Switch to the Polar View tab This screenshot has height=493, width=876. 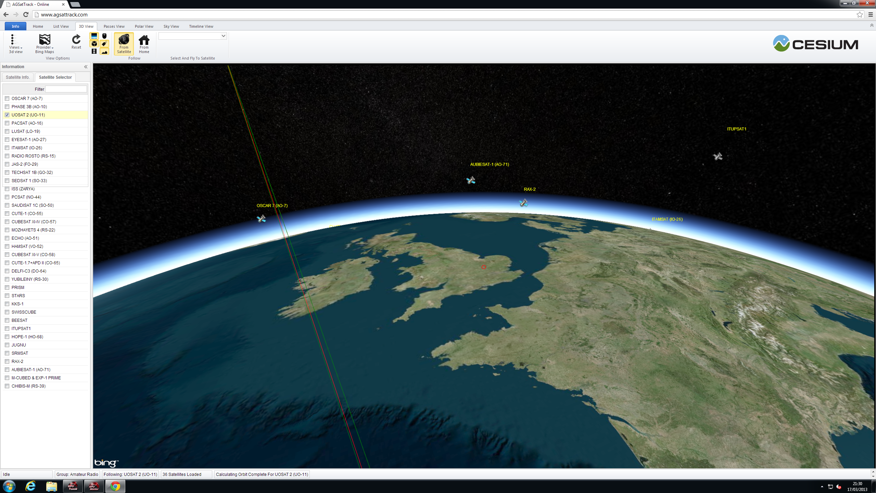144,26
